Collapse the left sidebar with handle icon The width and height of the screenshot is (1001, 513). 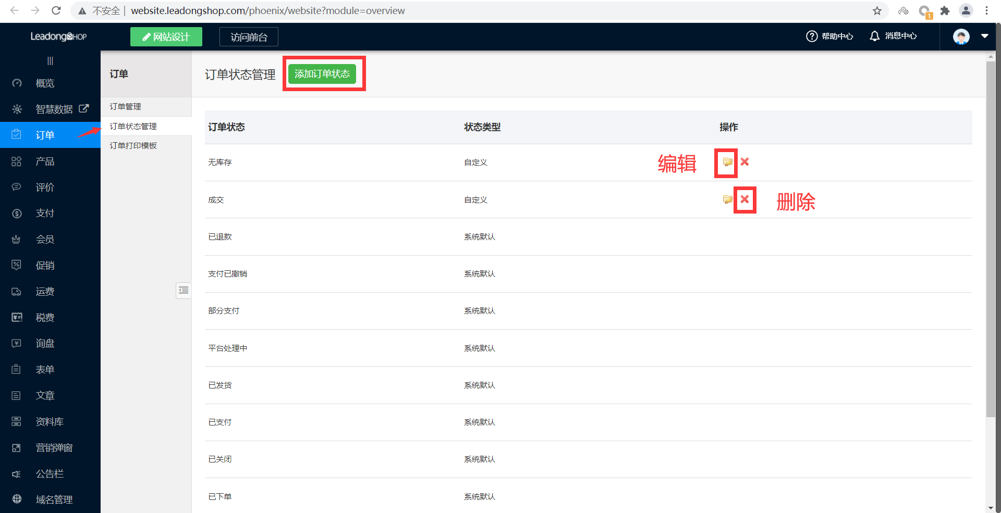pyautogui.click(x=50, y=61)
